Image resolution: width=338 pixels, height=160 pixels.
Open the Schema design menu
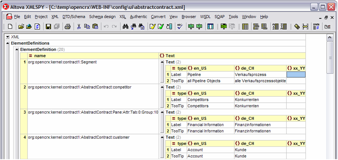[102, 17]
